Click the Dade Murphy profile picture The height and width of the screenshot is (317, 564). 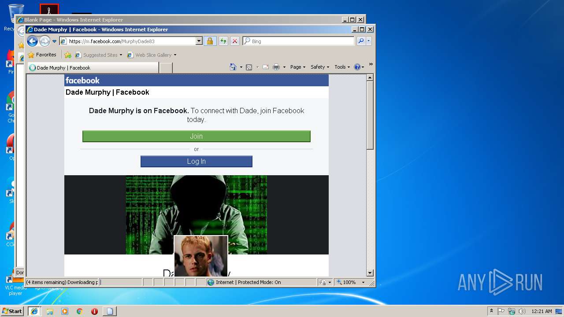click(x=201, y=256)
